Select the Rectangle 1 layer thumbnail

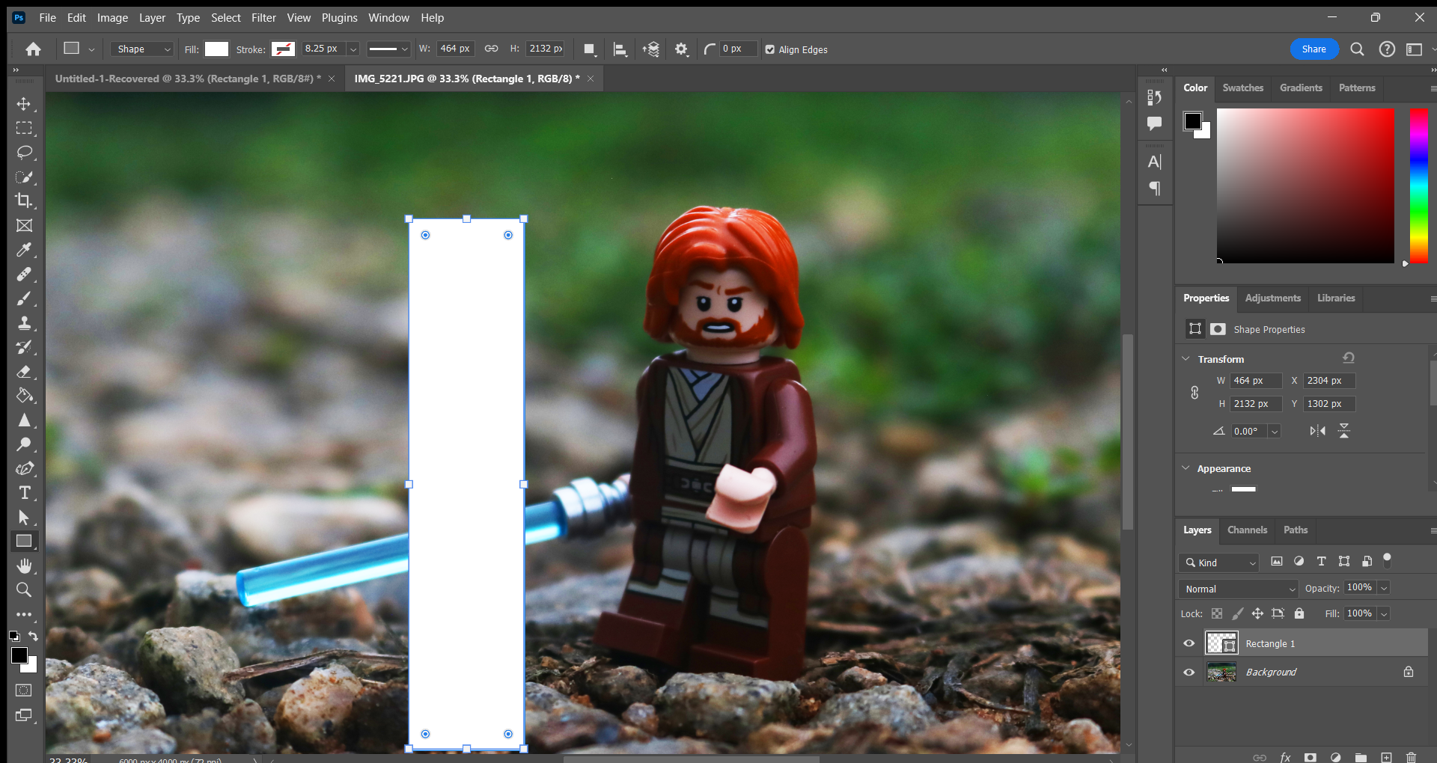[1221, 643]
